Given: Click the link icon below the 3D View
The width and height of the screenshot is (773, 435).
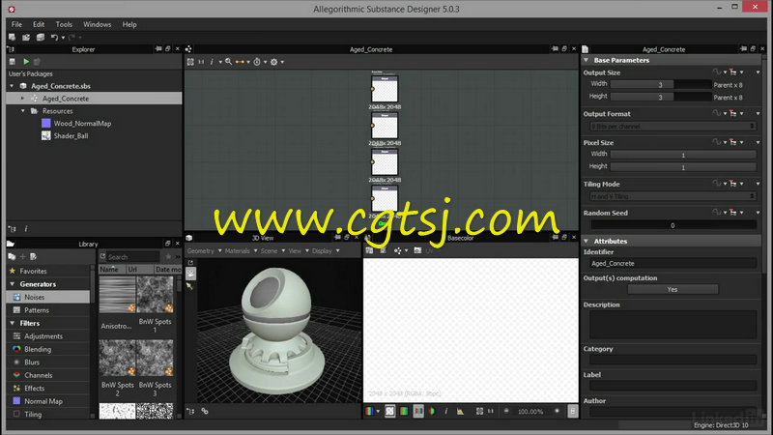Looking at the screenshot, I should point(205,411).
